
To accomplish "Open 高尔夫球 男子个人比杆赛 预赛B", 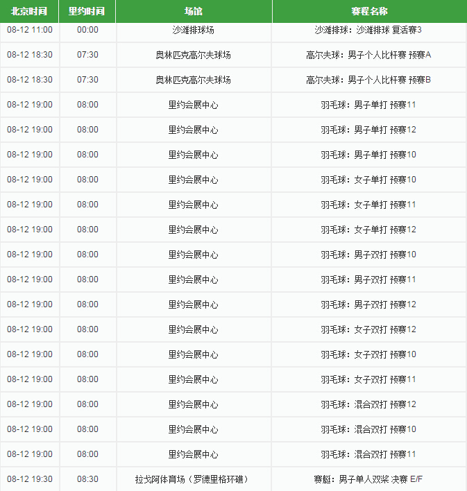I will (368, 80).
